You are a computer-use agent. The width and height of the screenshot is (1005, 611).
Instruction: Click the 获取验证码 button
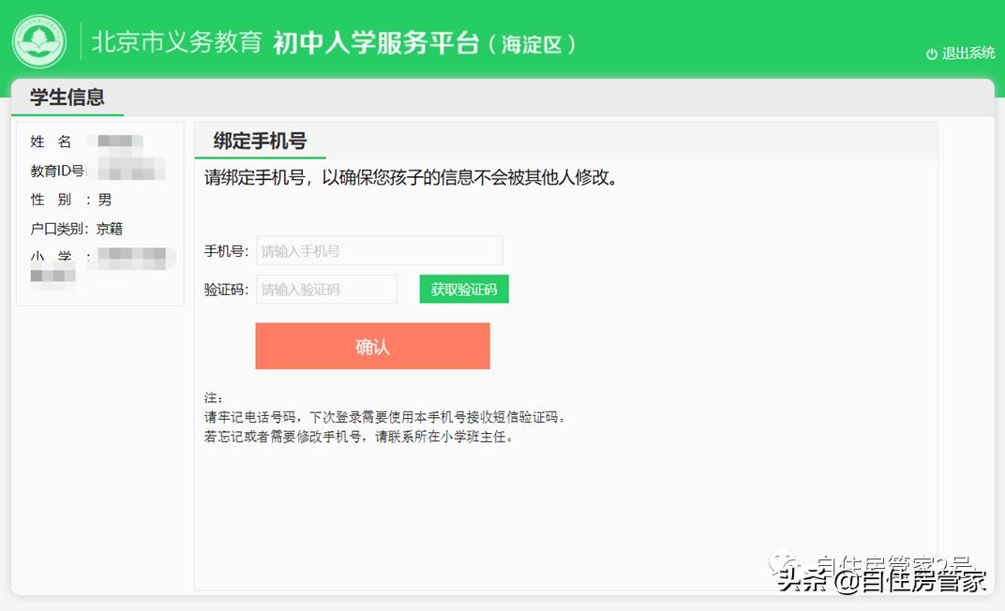pos(463,289)
